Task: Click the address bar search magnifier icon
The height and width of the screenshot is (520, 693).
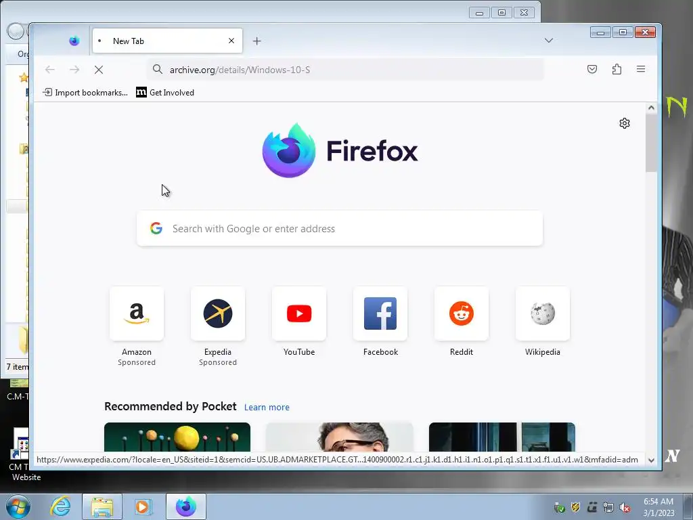Action: 158,69
